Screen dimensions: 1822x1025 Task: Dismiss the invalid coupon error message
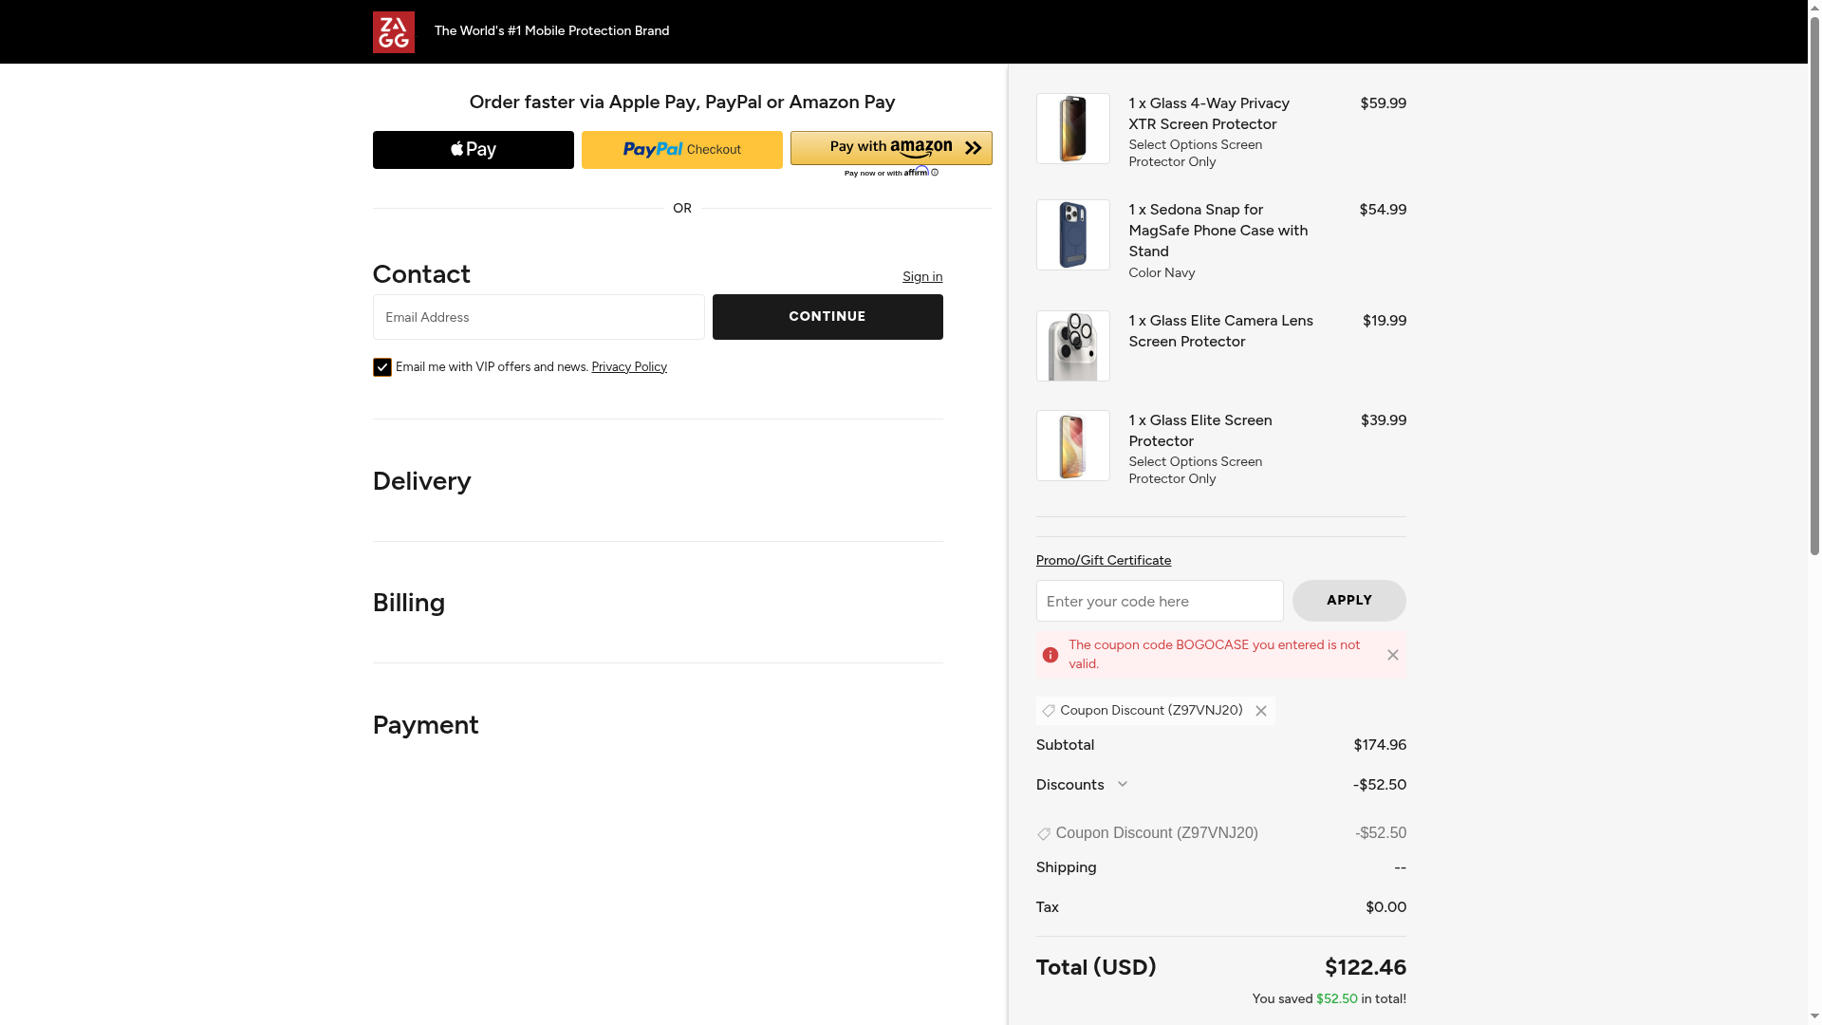[x=1392, y=655]
